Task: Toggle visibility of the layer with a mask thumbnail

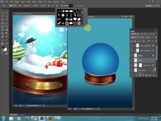Action: (132, 65)
